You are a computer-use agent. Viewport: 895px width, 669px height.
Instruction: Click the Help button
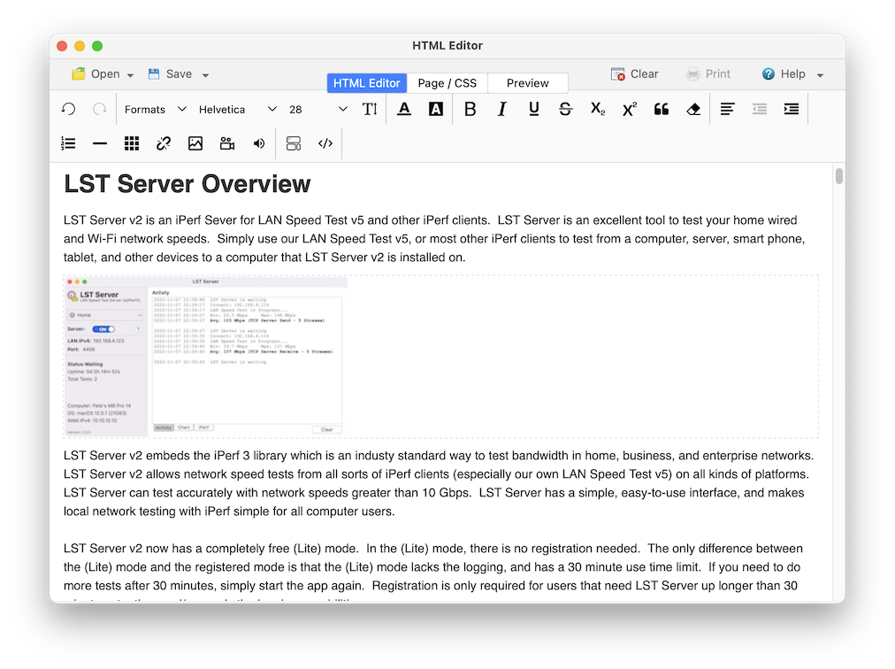pos(784,73)
